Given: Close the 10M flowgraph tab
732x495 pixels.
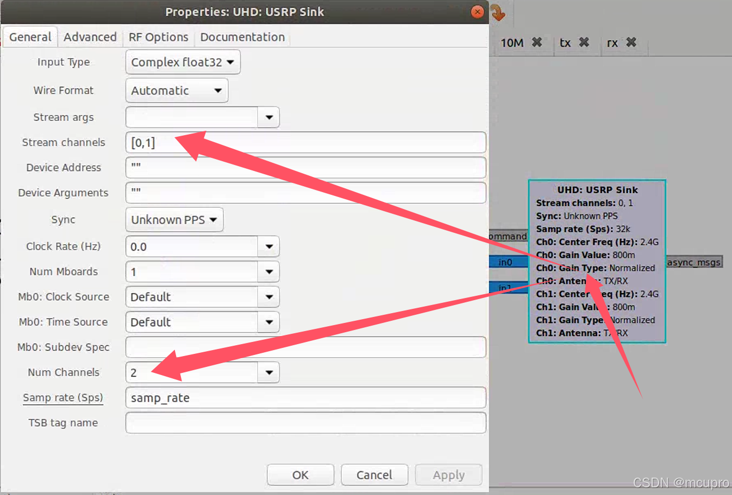Looking at the screenshot, I should point(537,42).
